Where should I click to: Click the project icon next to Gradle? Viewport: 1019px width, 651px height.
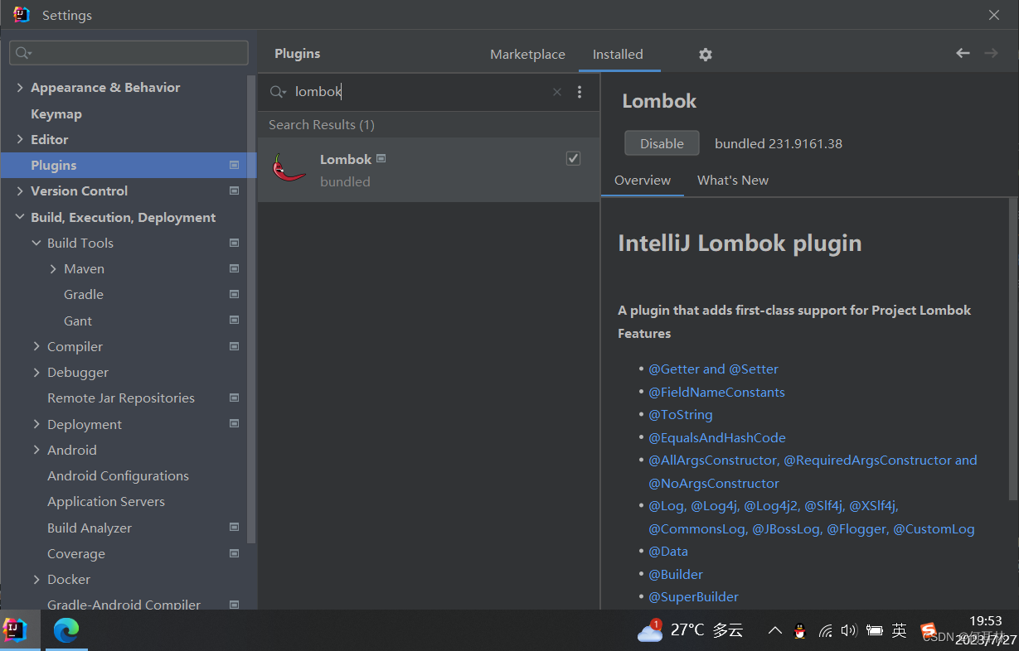click(x=235, y=295)
